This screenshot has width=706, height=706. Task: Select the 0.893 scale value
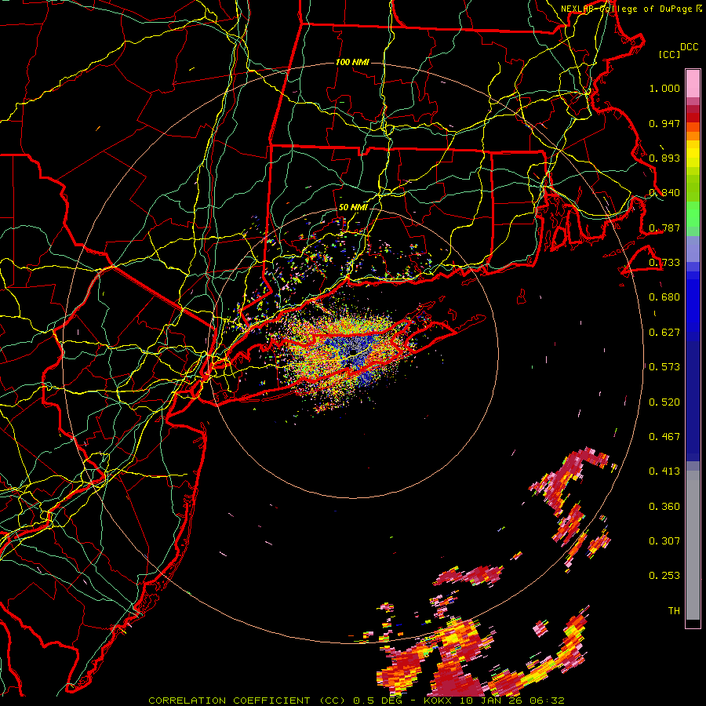point(664,158)
